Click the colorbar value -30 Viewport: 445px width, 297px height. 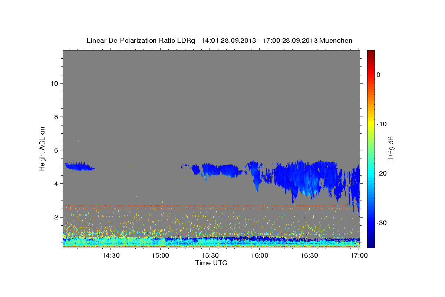[x=382, y=223]
